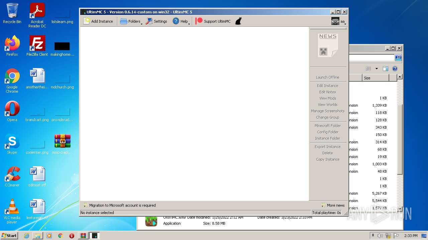Open FileZilla Client desktop icon
This screenshot has height=240, width=428.
(37, 46)
